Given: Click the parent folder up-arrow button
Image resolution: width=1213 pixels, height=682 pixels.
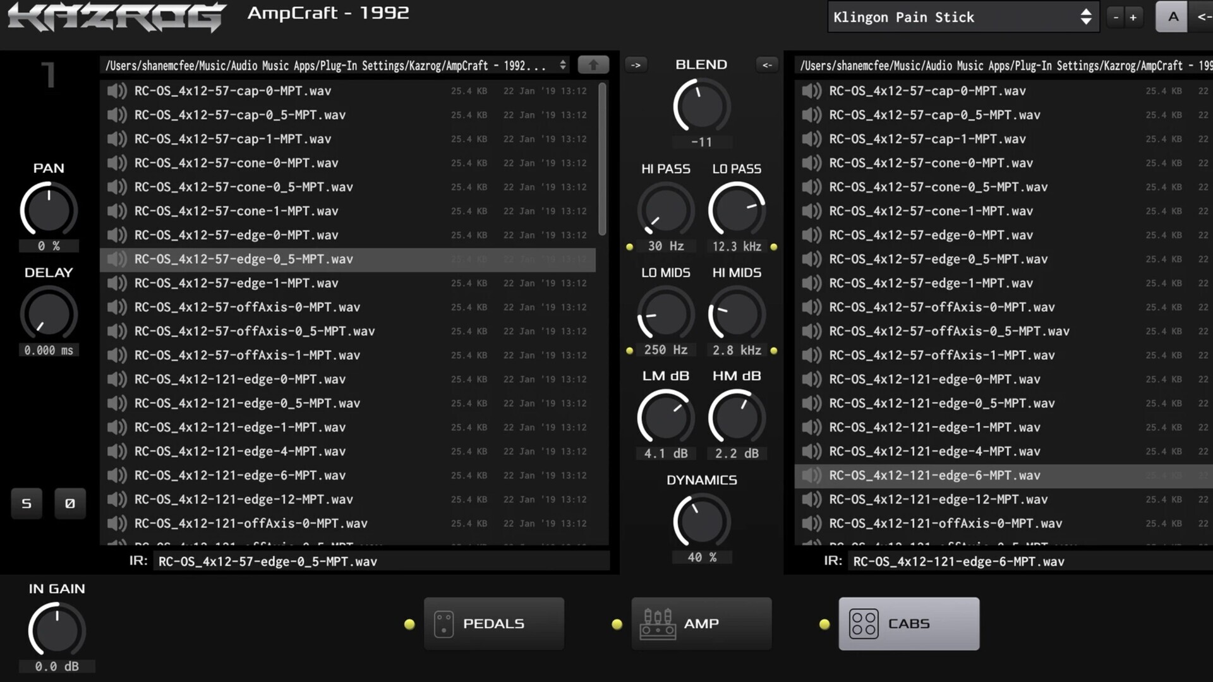Looking at the screenshot, I should [593, 64].
